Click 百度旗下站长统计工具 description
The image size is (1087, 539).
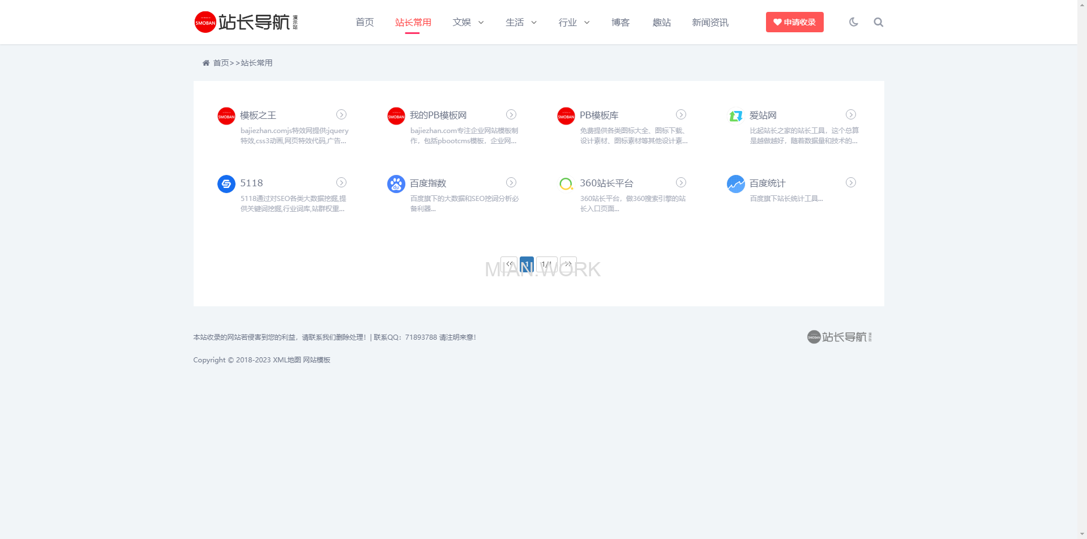pyautogui.click(x=786, y=199)
